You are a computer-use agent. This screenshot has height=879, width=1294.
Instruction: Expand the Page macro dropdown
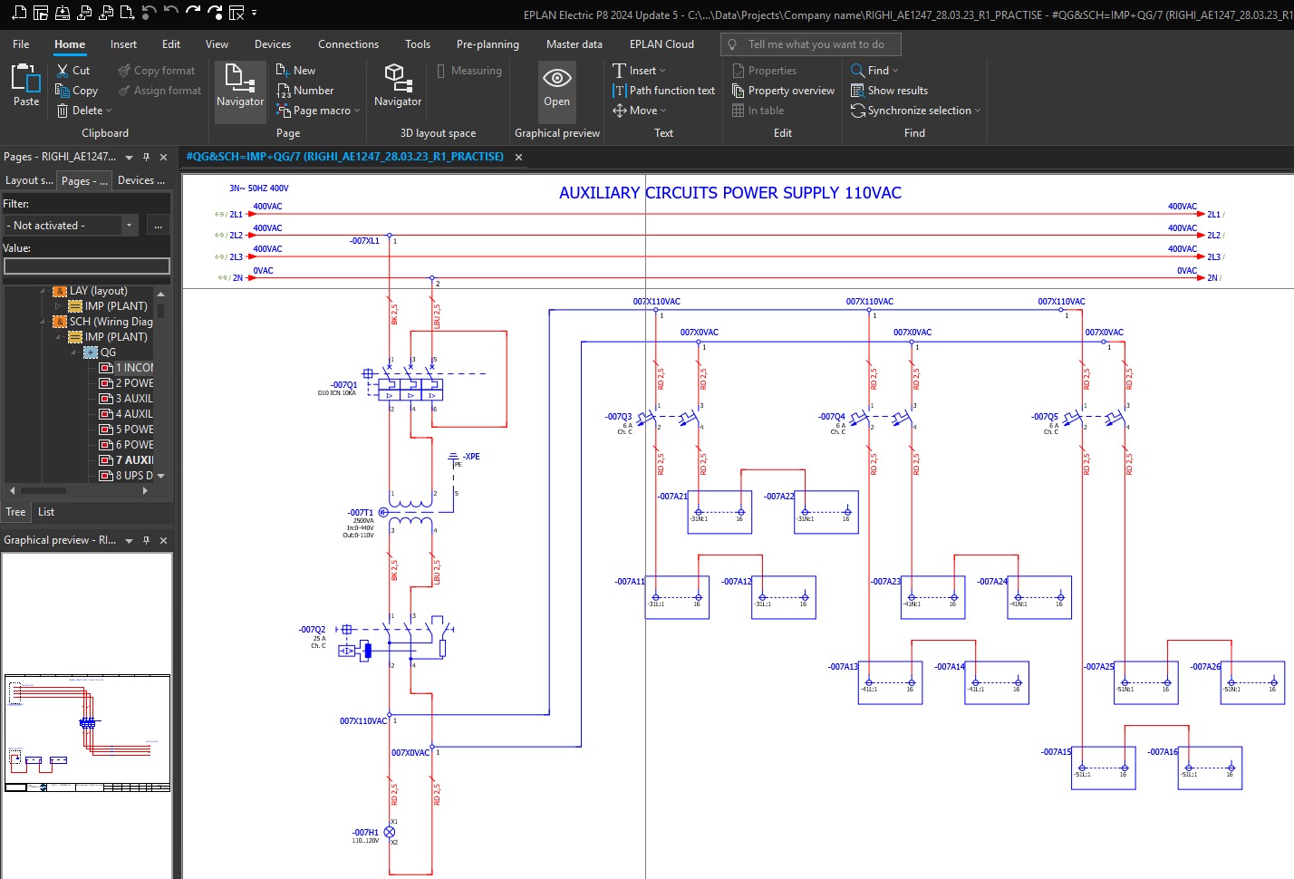point(356,111)
